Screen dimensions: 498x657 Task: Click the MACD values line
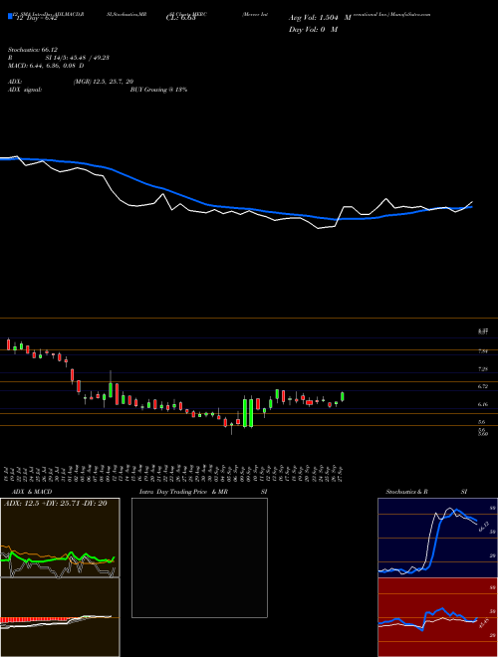[46, 66]
